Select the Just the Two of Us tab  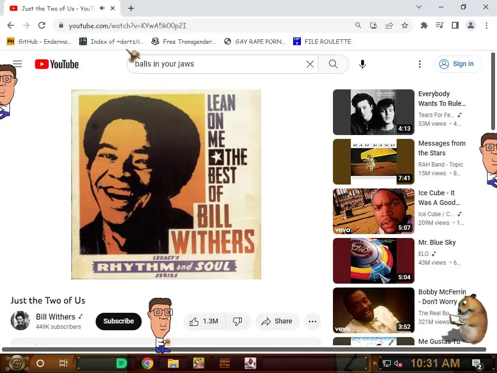click(57, 9)
